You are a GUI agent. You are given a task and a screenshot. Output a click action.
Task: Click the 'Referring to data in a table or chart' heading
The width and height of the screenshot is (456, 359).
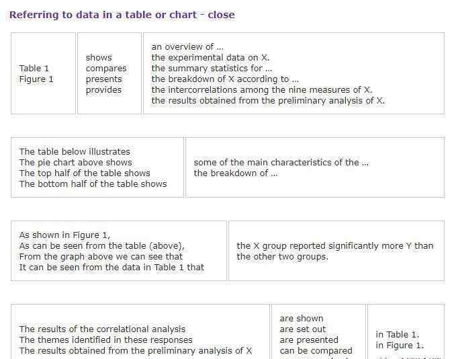point(103,15)
